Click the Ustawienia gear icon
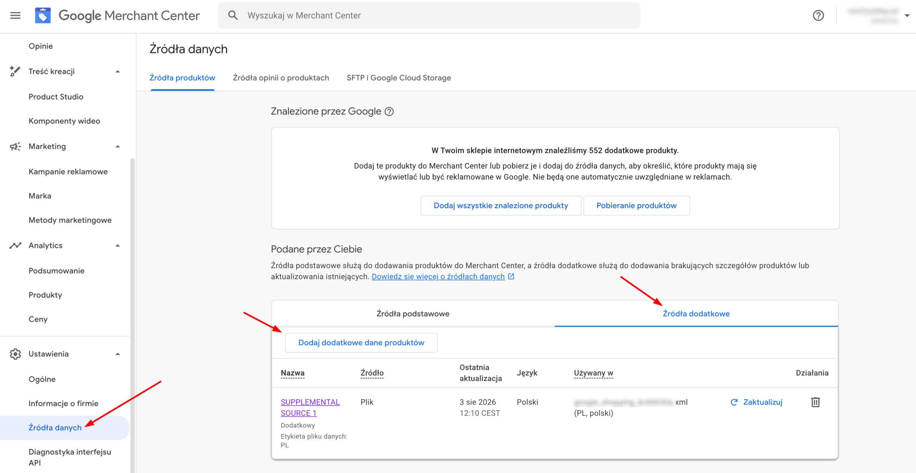The height and width of the screenshot is (473, 916). click(15, 354)
